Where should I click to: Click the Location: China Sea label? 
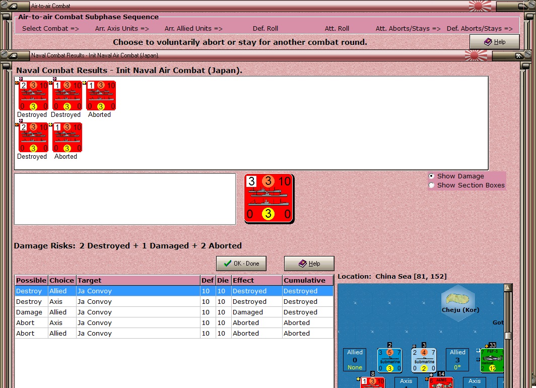[x=392, y=276]
